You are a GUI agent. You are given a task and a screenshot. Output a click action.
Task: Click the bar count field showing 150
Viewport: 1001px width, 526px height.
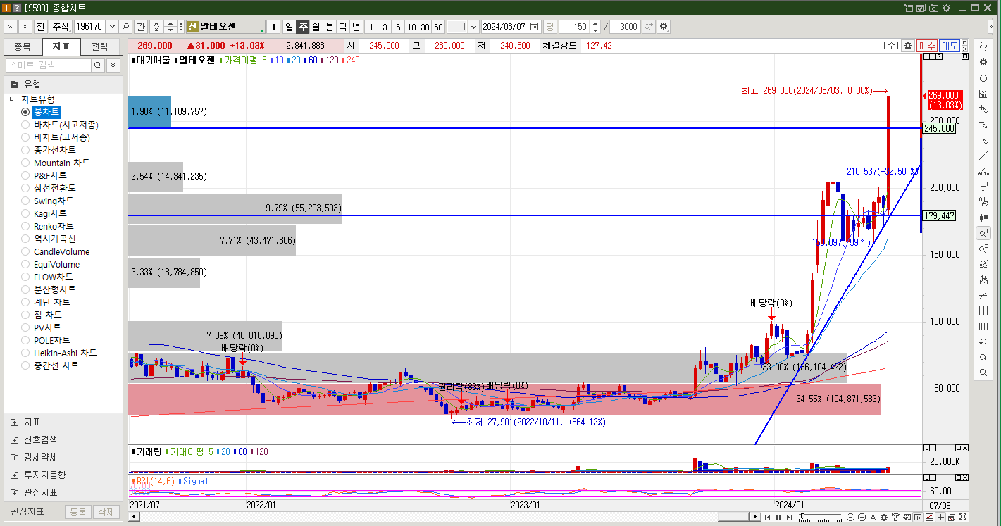click(574, 27)
